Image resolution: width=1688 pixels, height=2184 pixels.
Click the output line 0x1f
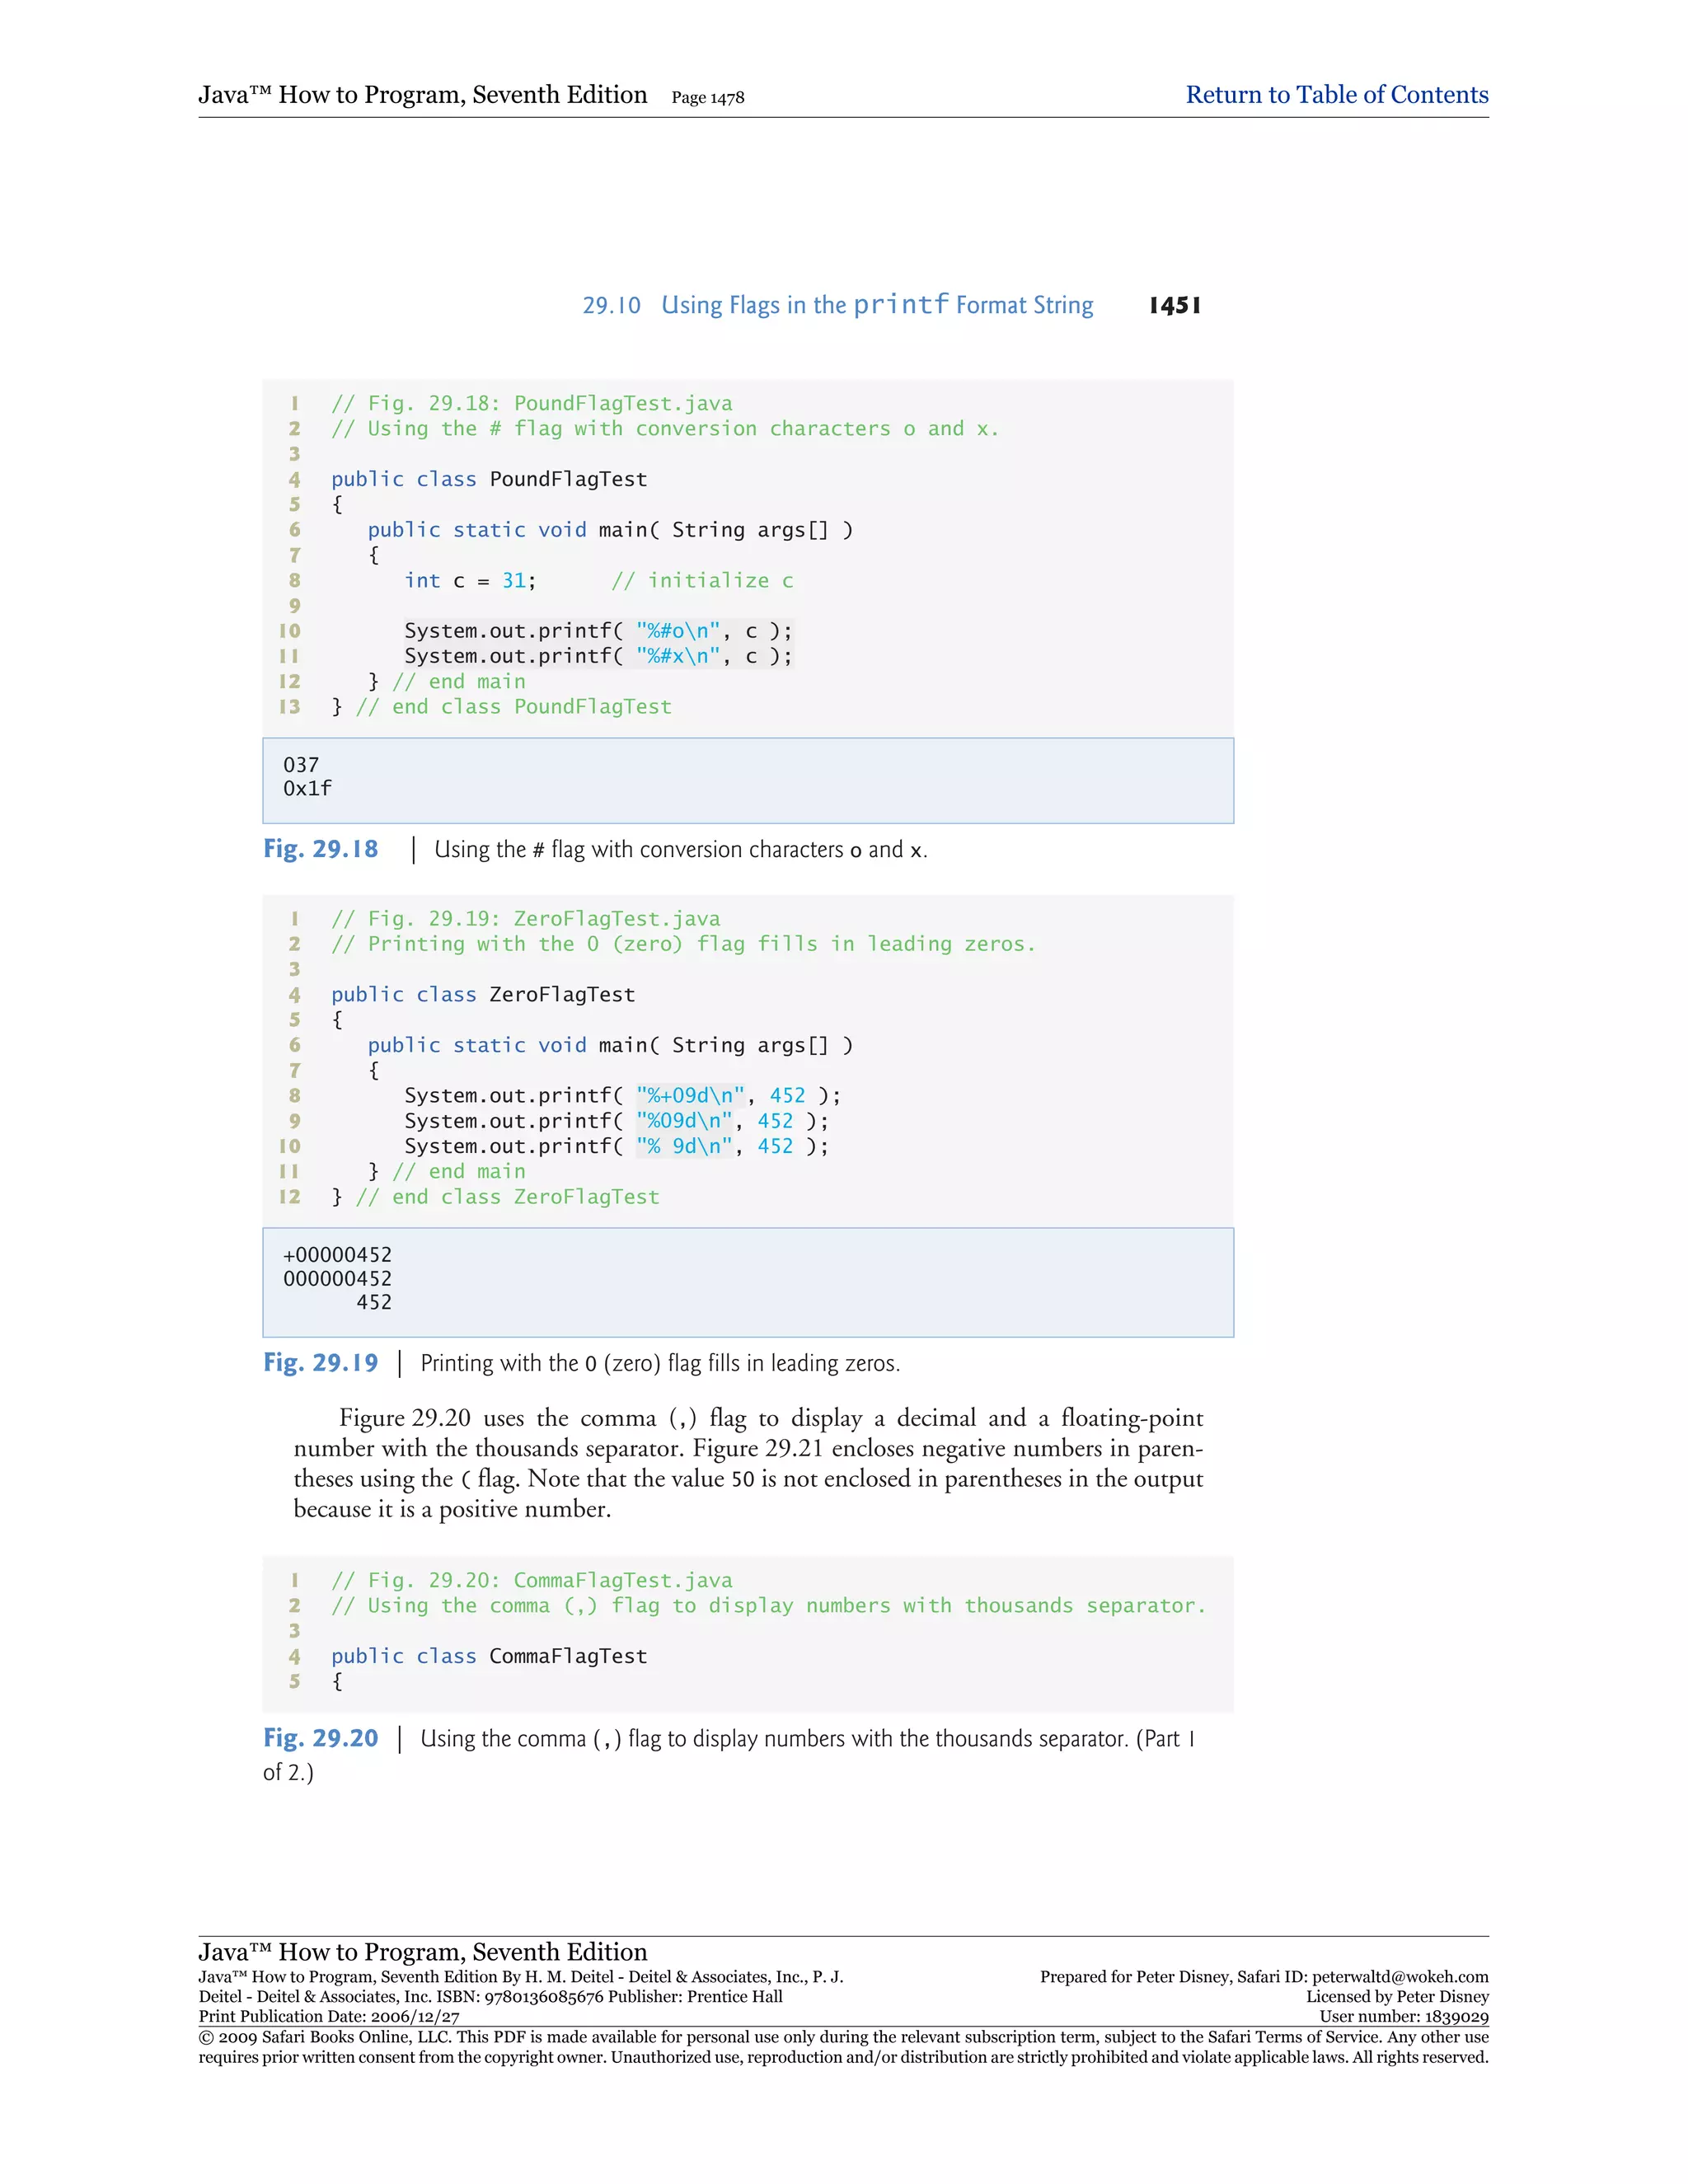(x=307, y=789)
